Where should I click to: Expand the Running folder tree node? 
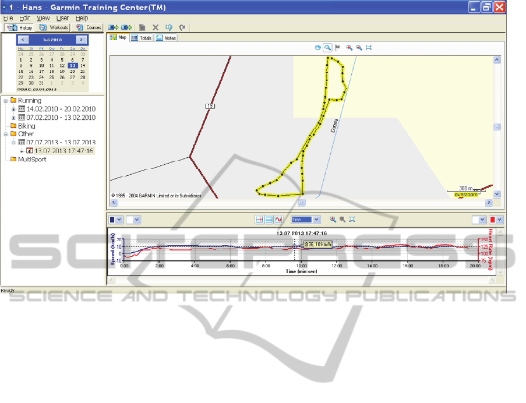(x=6, y=101)
